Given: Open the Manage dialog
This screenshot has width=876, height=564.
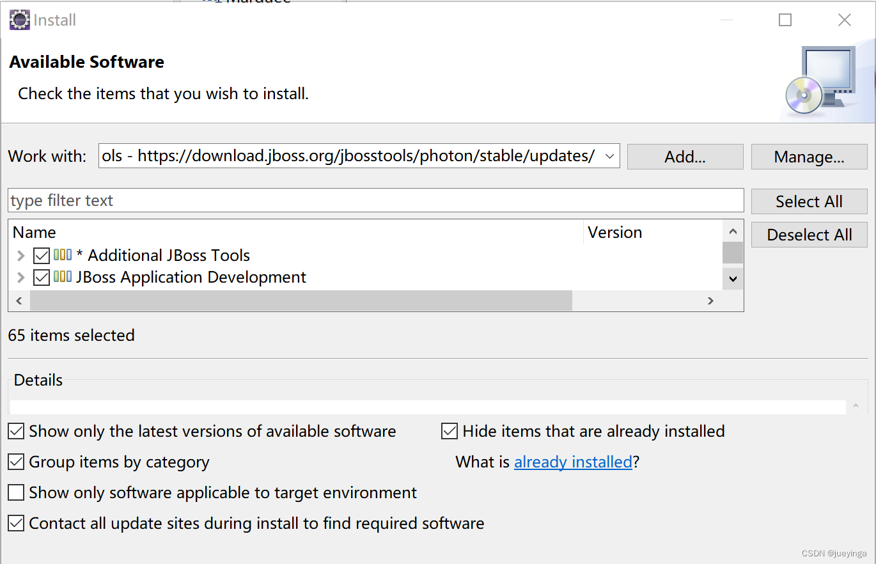Looking at the screenshot, I should click(x=809, y=156).
